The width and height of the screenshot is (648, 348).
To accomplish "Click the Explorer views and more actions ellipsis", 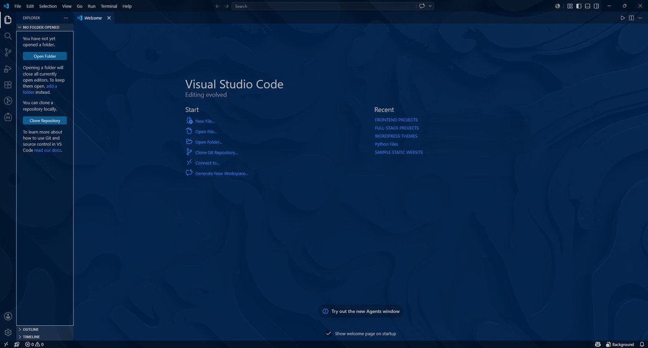I will pyautogui.click(x=66, y=18).
